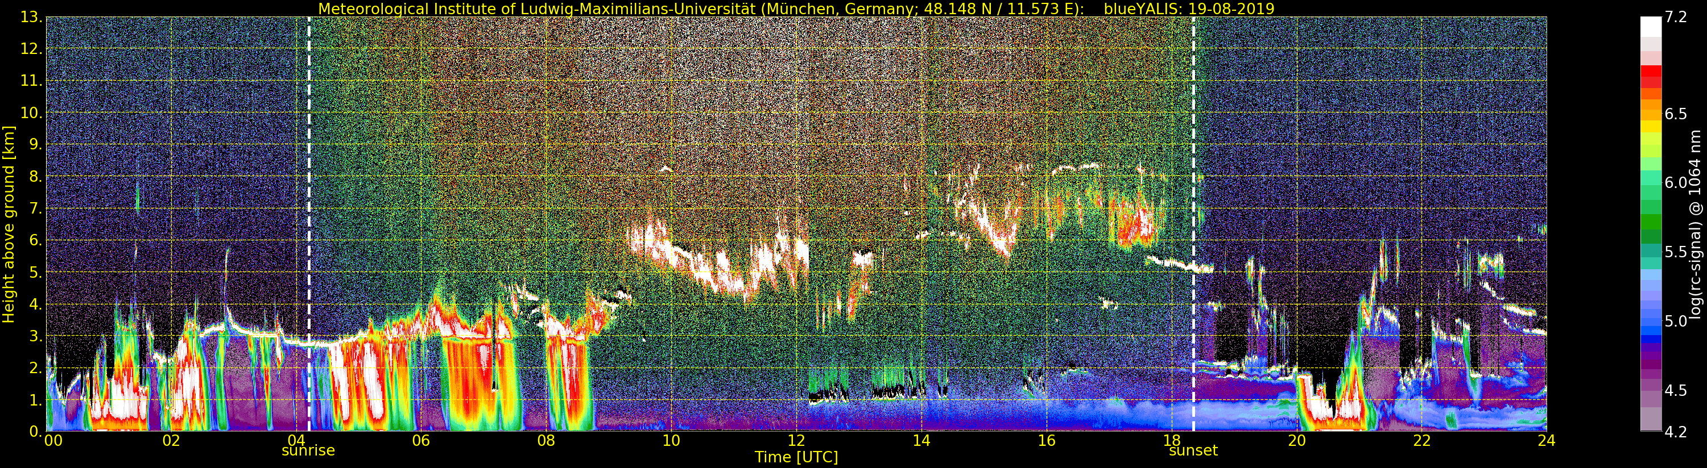The image size is (1707, 468).
Task: Select the height axis tick label "12."
Action: (31, 49)
